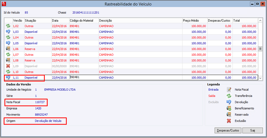Open the Despesas/Custos button
The image size is (267, 138).
tap(228, 131)
